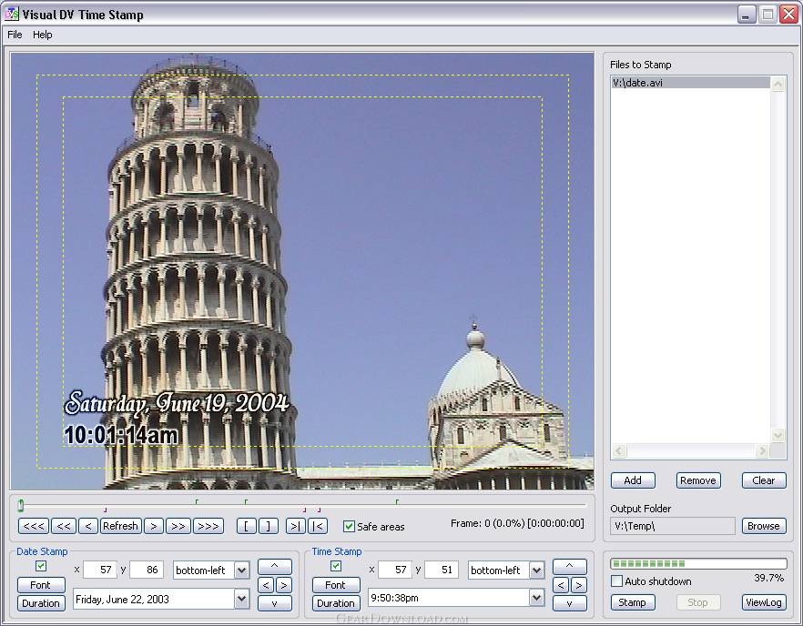Toggle the Safe areas checkbox
The width and height of the screenshot is (803, 626).
(x=349, y=526)
